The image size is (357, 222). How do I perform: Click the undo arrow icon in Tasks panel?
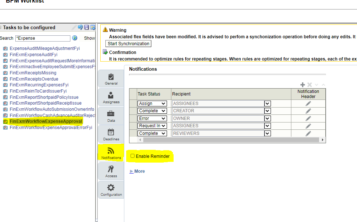80,27
